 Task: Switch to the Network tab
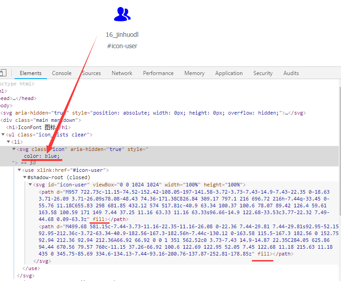(x=122, y=73)
